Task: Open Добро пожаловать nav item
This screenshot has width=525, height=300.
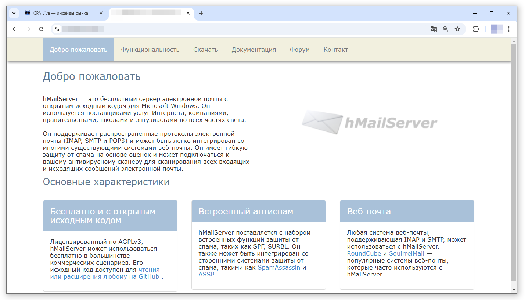Action: (79, 50)
